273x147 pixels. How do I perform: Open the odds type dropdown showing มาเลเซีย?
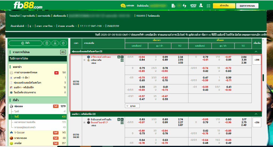pos(67,26)
